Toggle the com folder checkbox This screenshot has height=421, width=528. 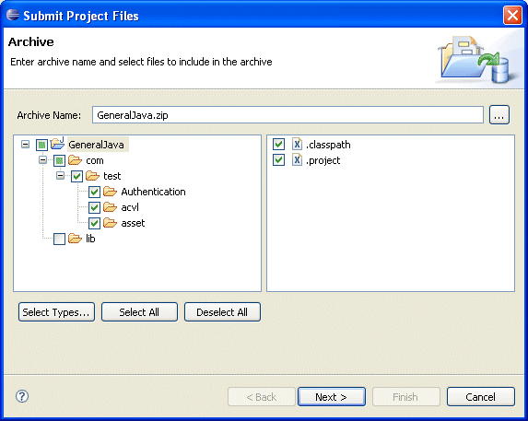pyautogui.click(x=59, y=160)
